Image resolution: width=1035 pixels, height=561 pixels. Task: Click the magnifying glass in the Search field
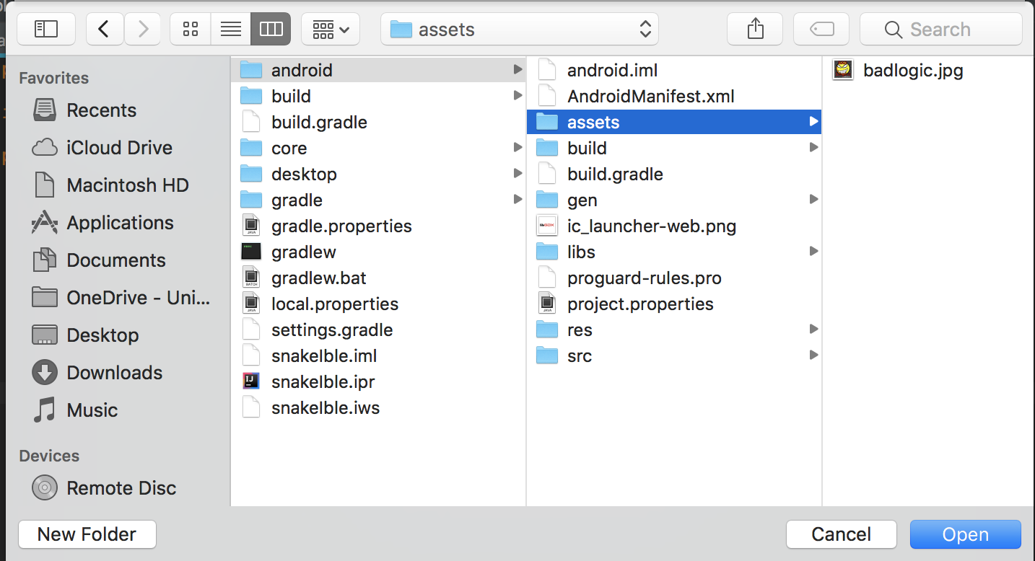point(893,29)
